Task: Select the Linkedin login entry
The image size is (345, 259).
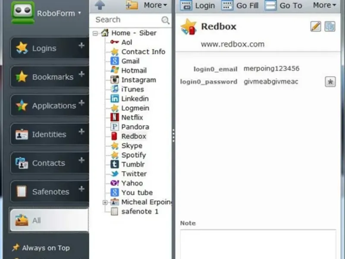Action: 129,99
